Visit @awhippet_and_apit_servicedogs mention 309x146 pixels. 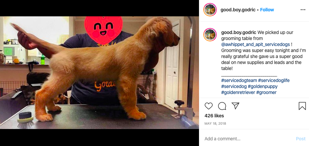255,44
